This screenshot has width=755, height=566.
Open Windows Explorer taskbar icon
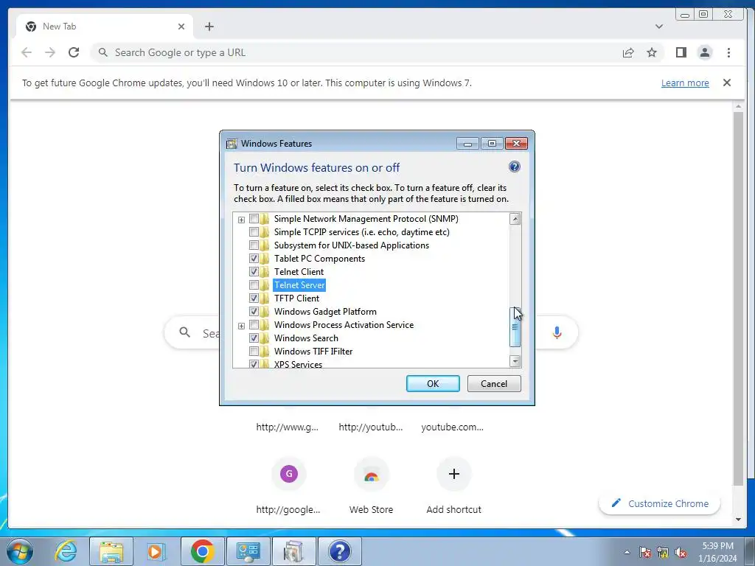pyautogui.click(x=111, y=551)
